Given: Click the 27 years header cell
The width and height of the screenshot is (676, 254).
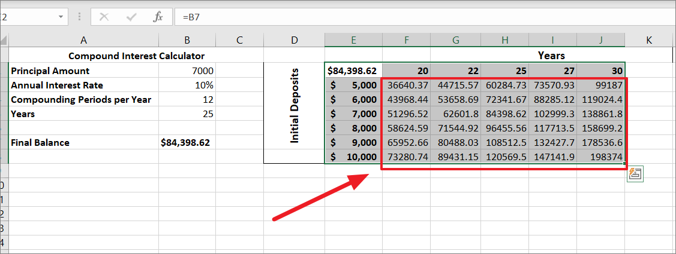Looking at the screenshot, I should [x=553, y=71].
